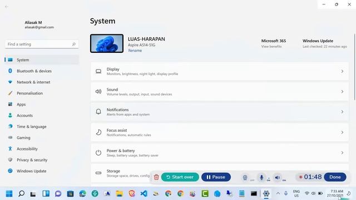Viewport: 356px width, 200px height.
Task: Click Rename under LUAS-HARAPAN
Action: [x=135, y=51]
